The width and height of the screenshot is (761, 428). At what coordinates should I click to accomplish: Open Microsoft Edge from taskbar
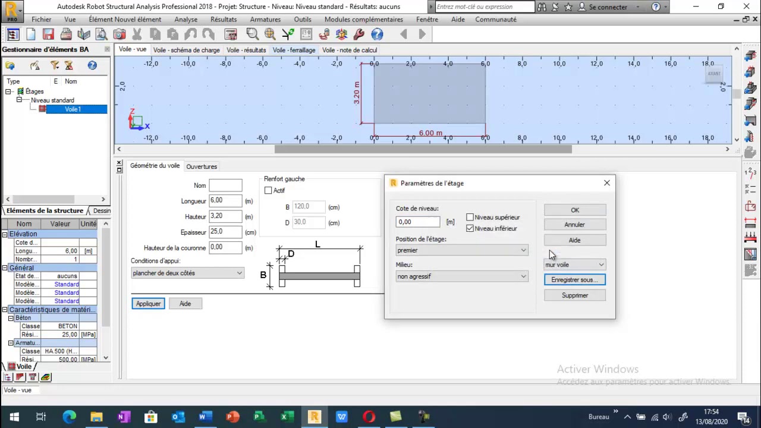pos(69,417)
